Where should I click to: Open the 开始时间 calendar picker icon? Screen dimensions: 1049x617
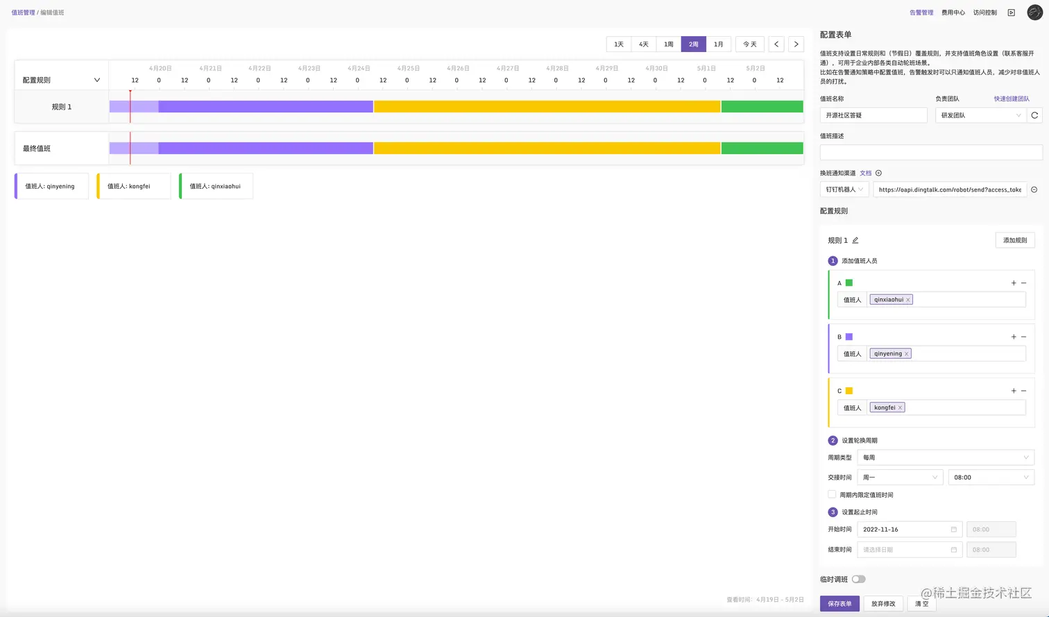click(x=953, y=530)
